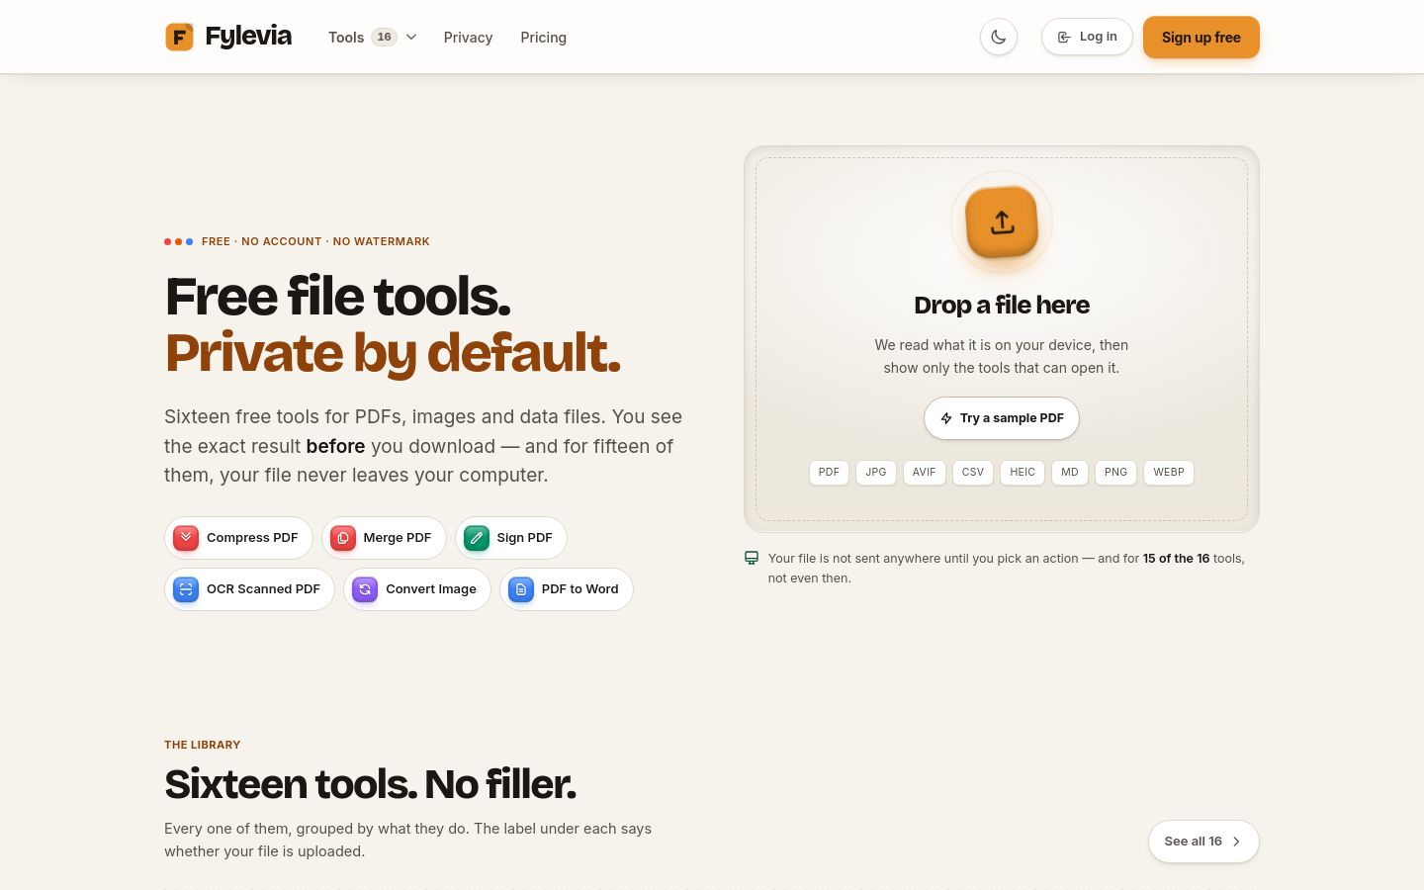Open See all 16 tools
1424x890 pixels.
(x=1203, y=842)
